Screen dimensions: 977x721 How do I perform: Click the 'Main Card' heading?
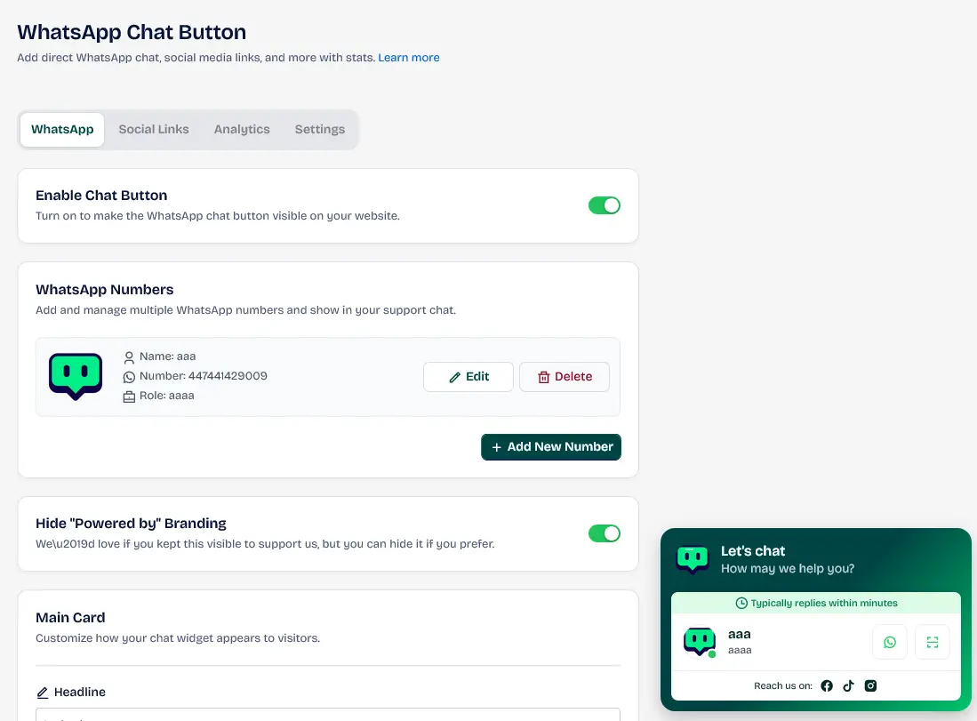pos(70,618)
